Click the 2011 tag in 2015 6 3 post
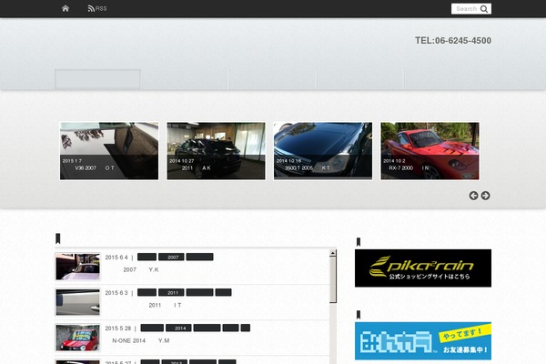The height and width of the screenshot is (364, 546). coord(171,293)
